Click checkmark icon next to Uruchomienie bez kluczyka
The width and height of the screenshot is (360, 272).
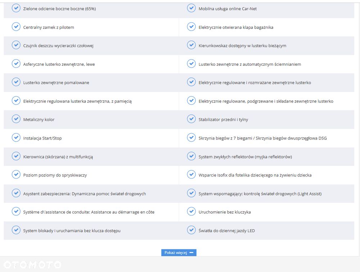click(x=191, y=211)
